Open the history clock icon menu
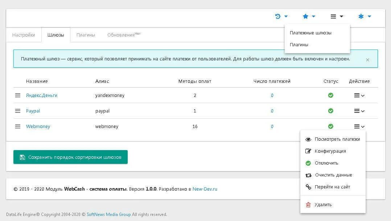This screenshot has width=391, height=221. (278, 16)
